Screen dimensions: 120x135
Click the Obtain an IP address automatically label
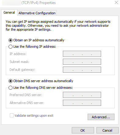point(39,40)
